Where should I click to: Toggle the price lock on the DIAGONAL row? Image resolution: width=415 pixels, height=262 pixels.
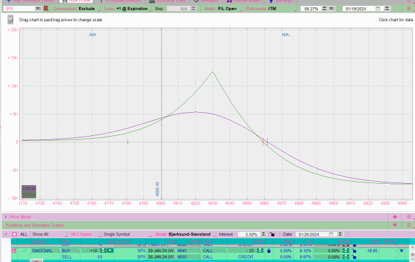(269, 251)
